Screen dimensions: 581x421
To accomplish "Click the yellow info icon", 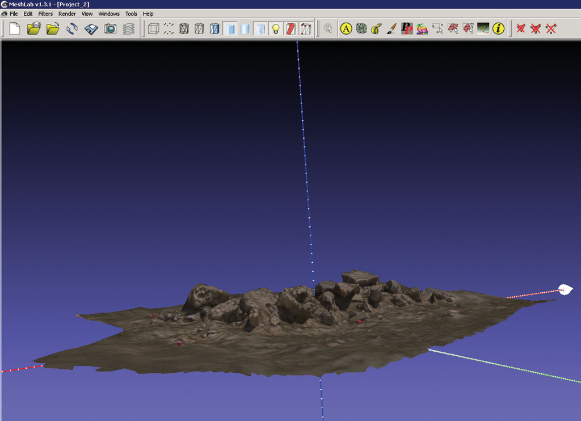I will (498, 28).
